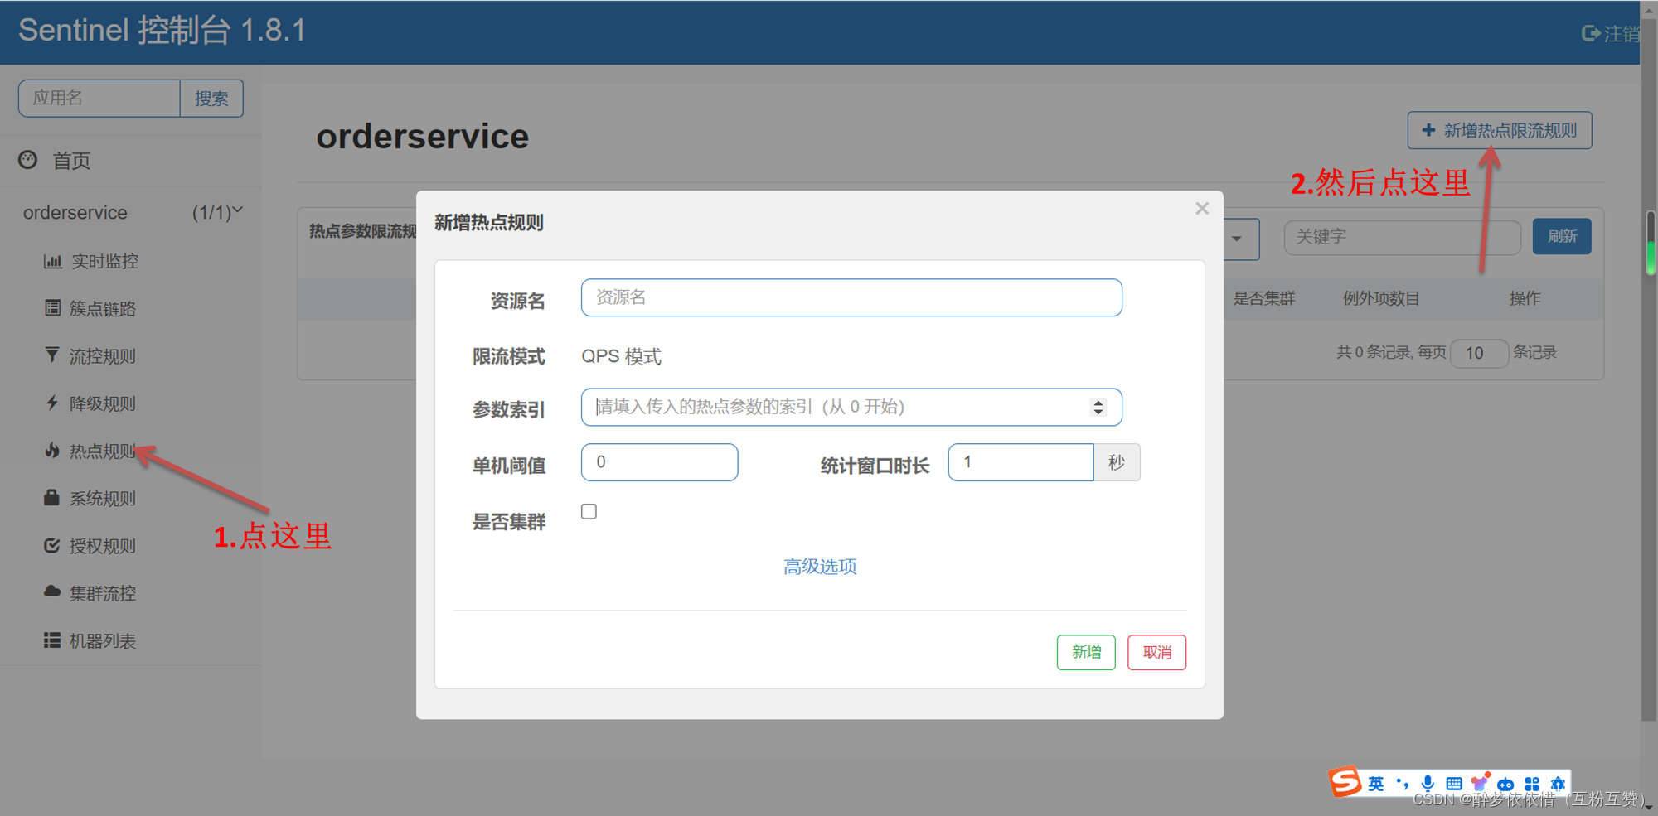The height and width of the screenshot is (816, 1658).
Task: Click the 实时监控 bar chart icon
Action: (x=52, y=261)
